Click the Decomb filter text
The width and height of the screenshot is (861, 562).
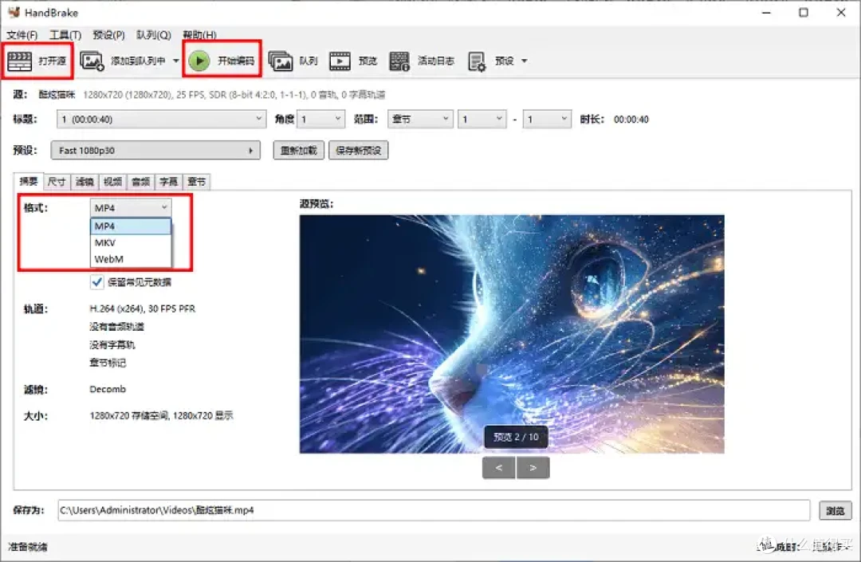[108, 389]
